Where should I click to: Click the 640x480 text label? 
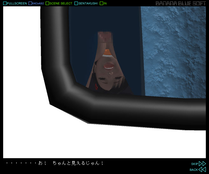(38, 3)
